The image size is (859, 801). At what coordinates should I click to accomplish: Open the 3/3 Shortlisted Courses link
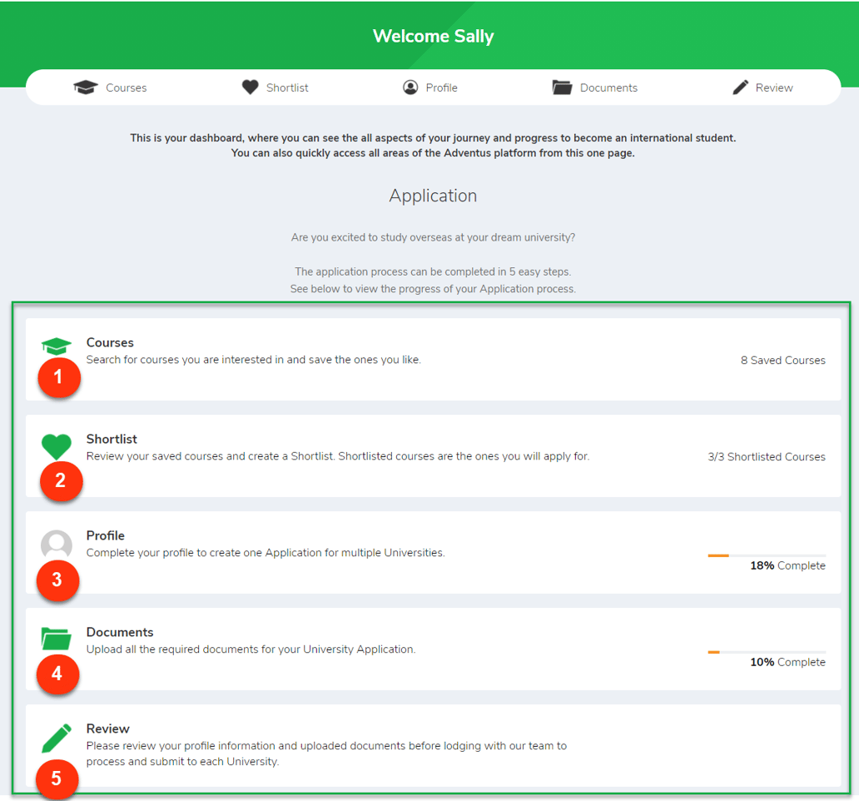tap(766, 455)
